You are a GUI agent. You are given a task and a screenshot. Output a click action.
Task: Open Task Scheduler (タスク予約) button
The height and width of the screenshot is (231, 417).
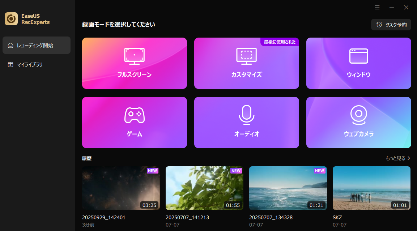pyautogui.click(x=391, y=25)
